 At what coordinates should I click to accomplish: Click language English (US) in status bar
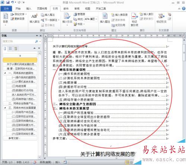pyautogui.click(x=45, y=162)
